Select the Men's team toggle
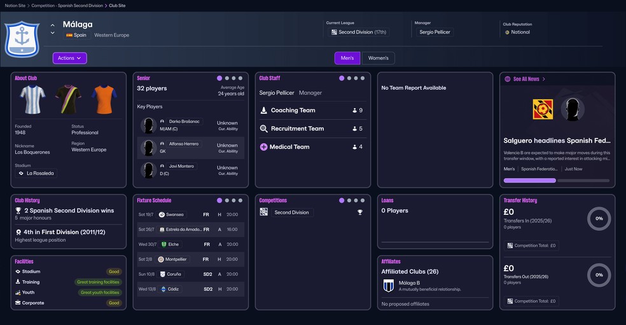This screenshot has width=626, height=325. [347, 58]
